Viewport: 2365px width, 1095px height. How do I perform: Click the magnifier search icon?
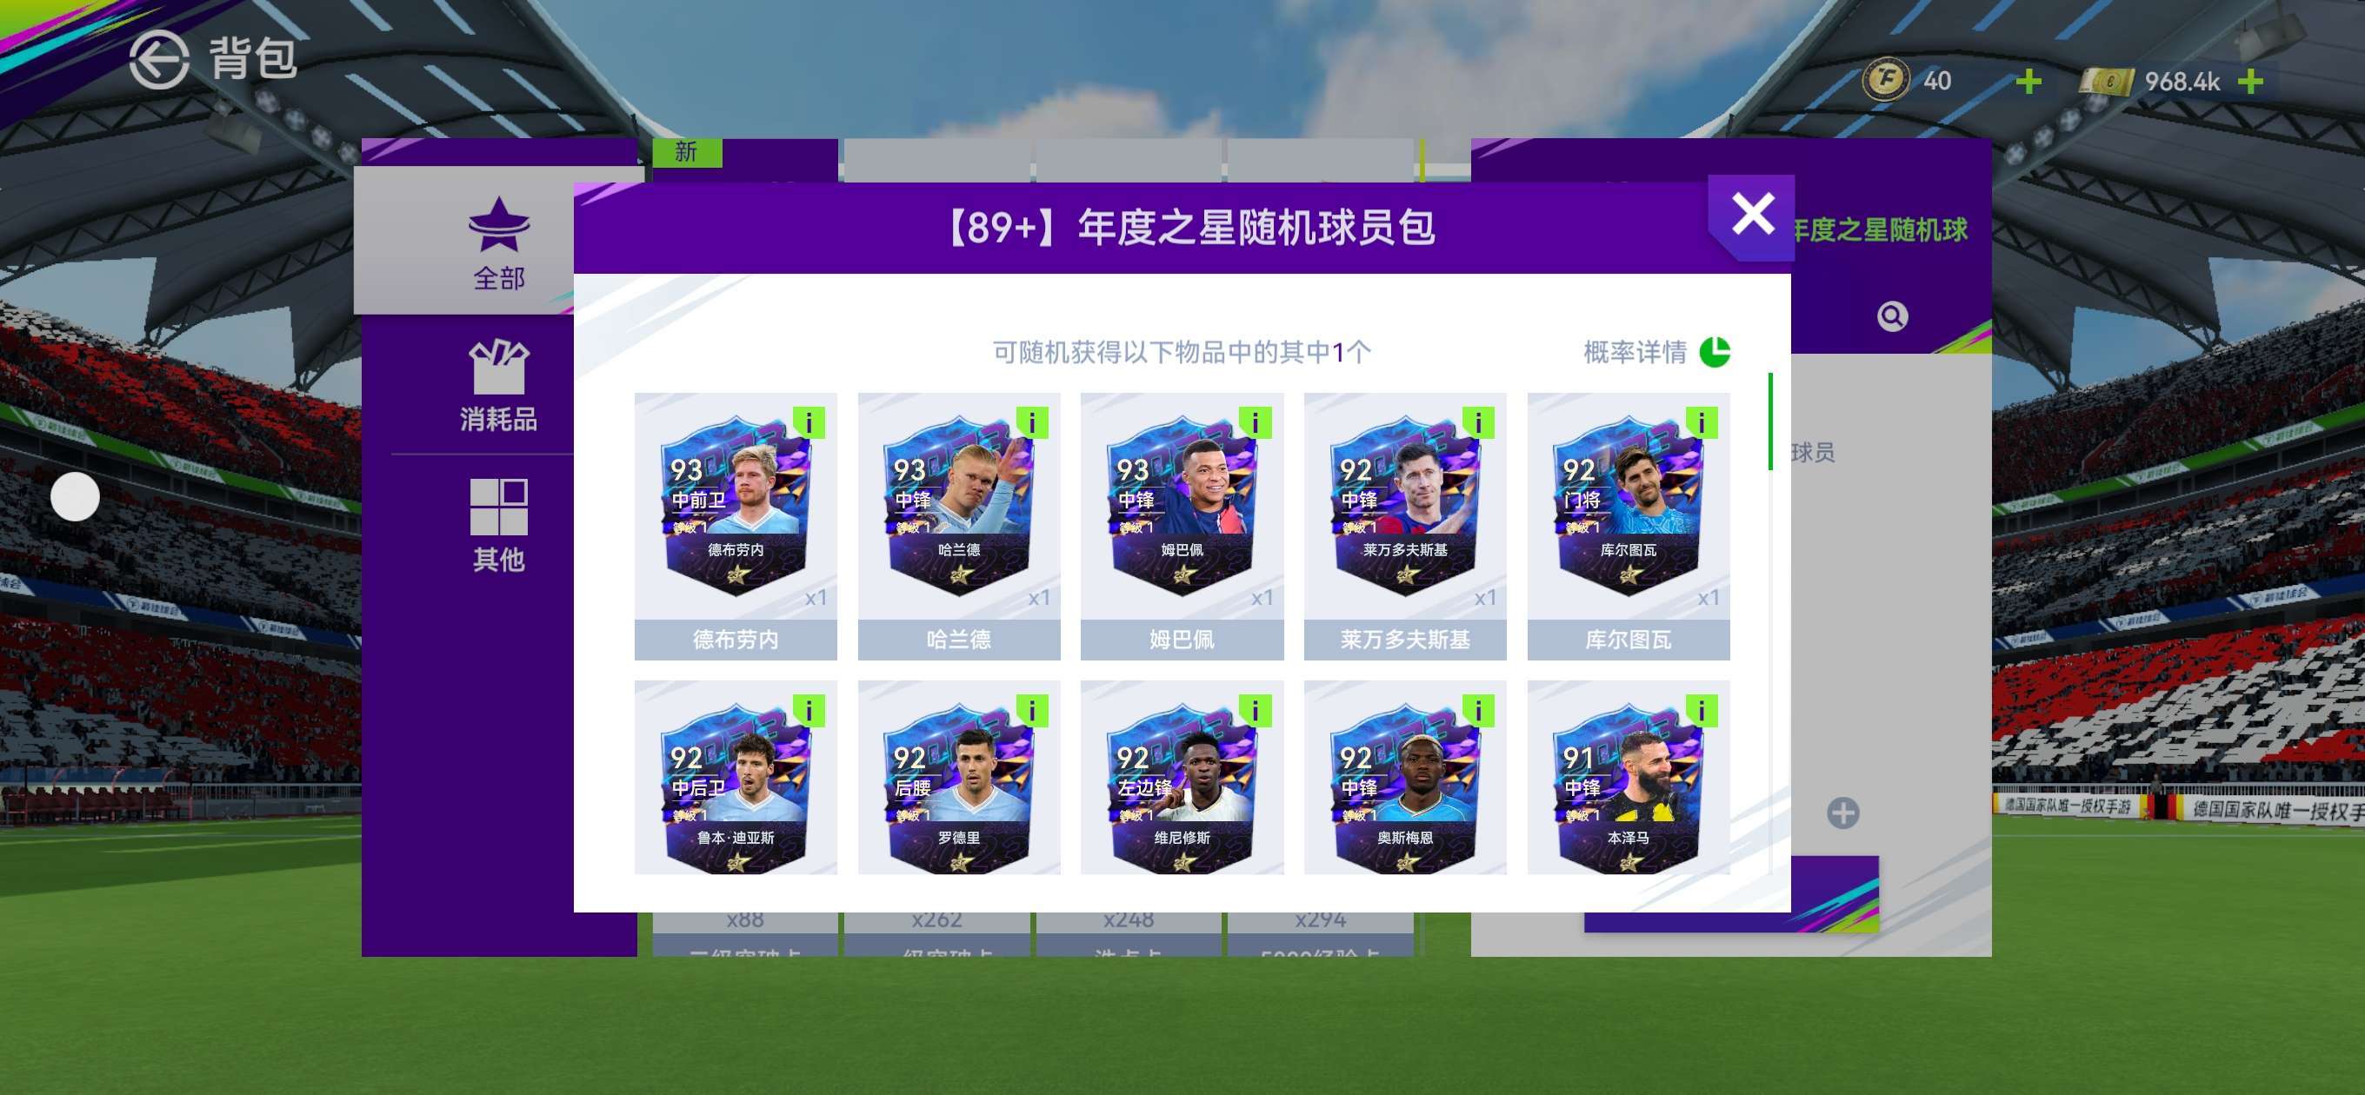click(1892, 316)
